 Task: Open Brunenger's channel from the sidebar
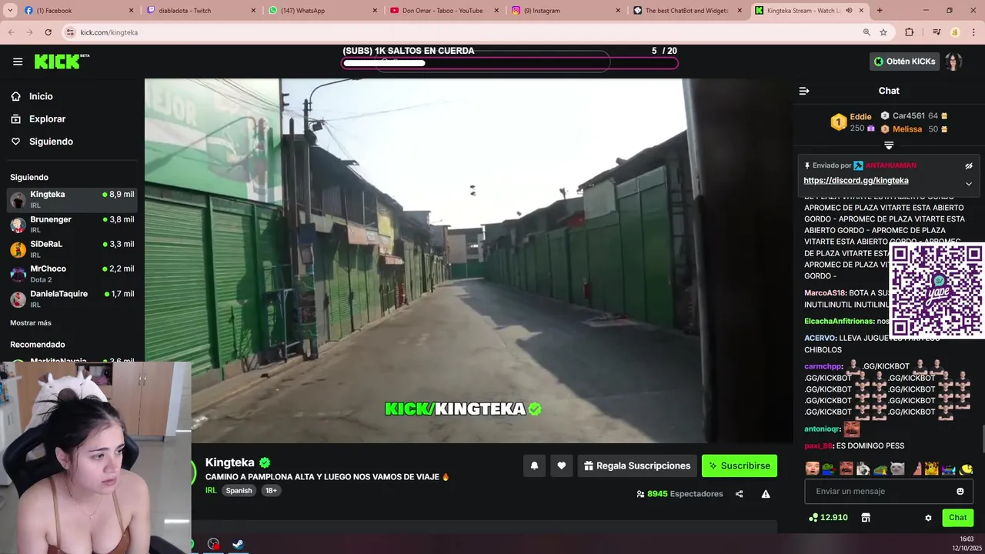(x=72, y=225)
